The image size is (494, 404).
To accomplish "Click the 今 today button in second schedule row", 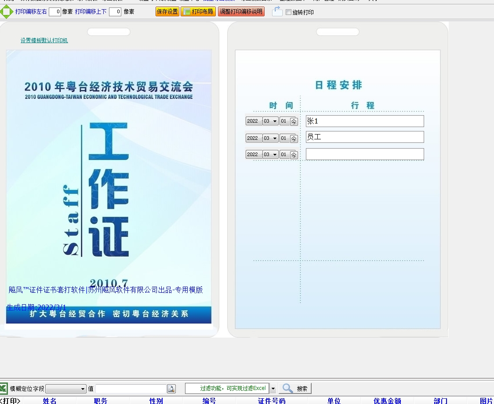I will coord(294,138).
